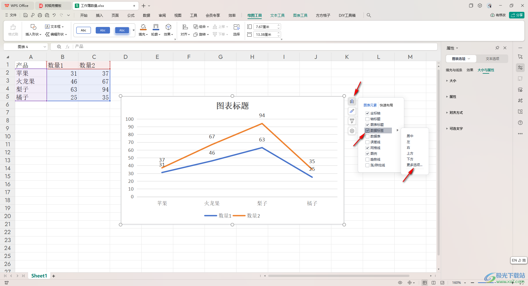Select the Sheet1 tab
528x286 pixels.
point(39,276)
